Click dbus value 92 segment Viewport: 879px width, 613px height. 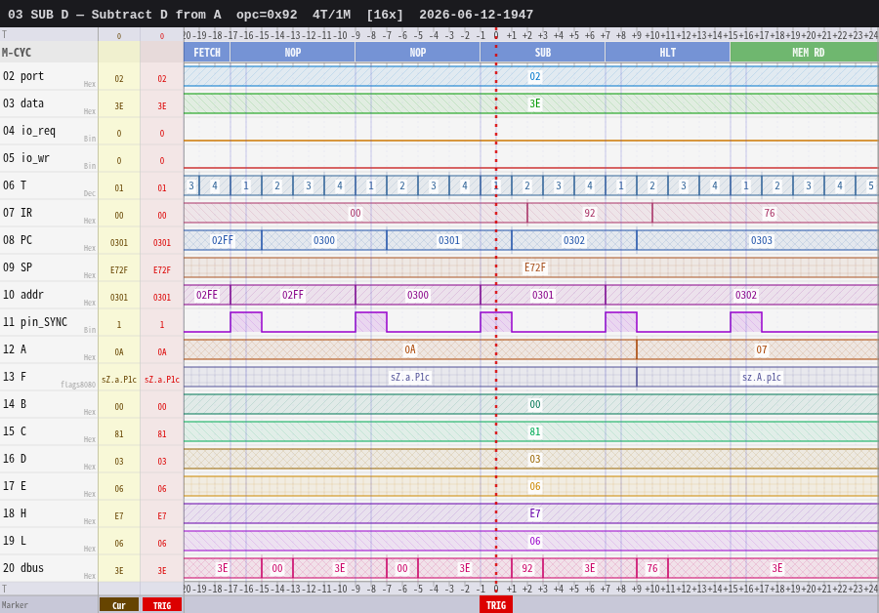tap(527, 568)
